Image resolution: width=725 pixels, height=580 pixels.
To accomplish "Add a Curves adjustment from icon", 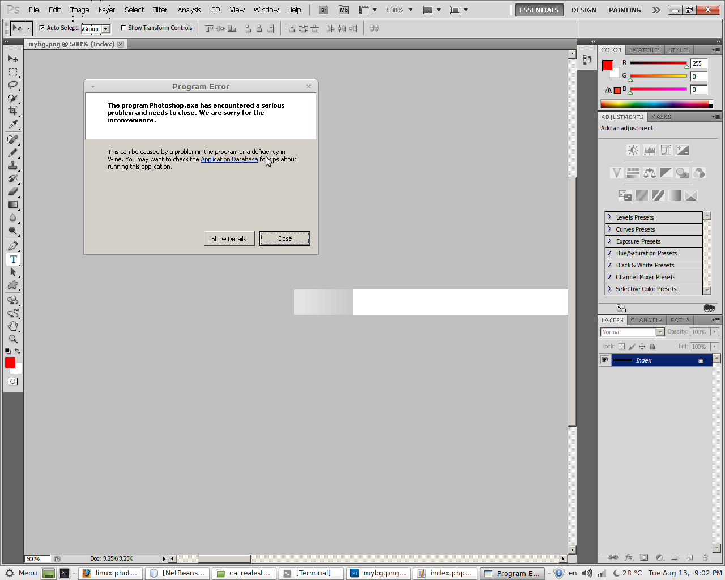I will 666,150.
